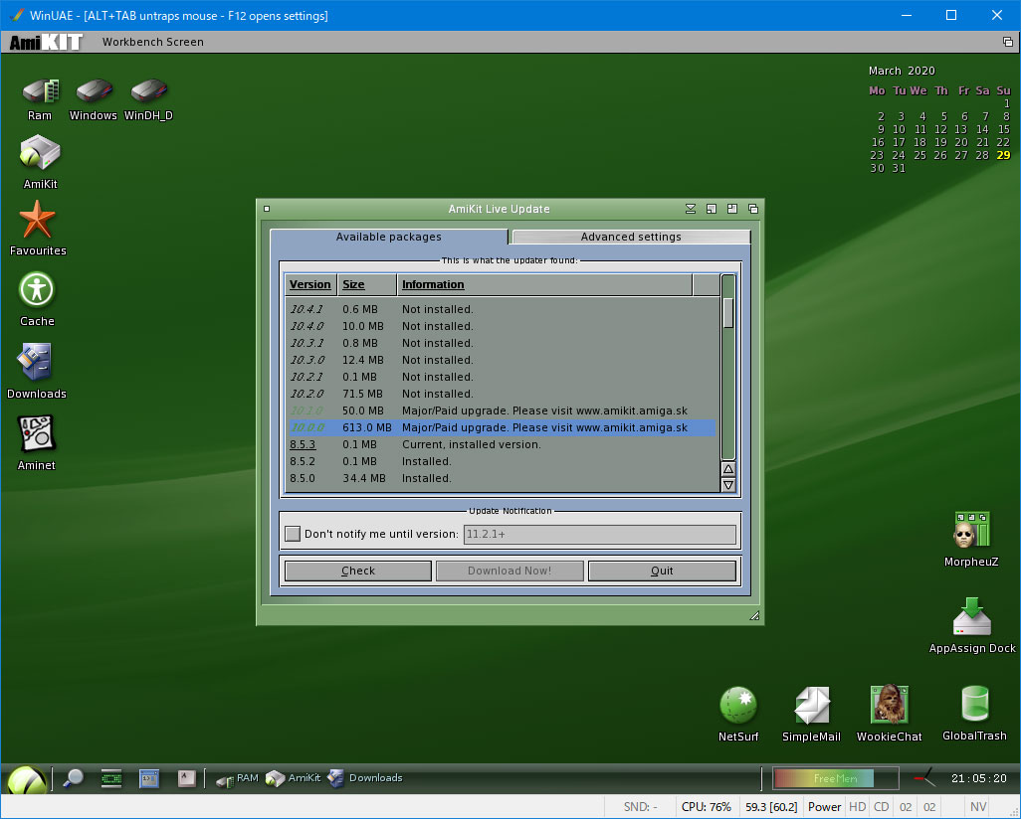The height and width of the screenshot is (819, 1021).
Task: Sort the list by Version column header
Action: 310,284
